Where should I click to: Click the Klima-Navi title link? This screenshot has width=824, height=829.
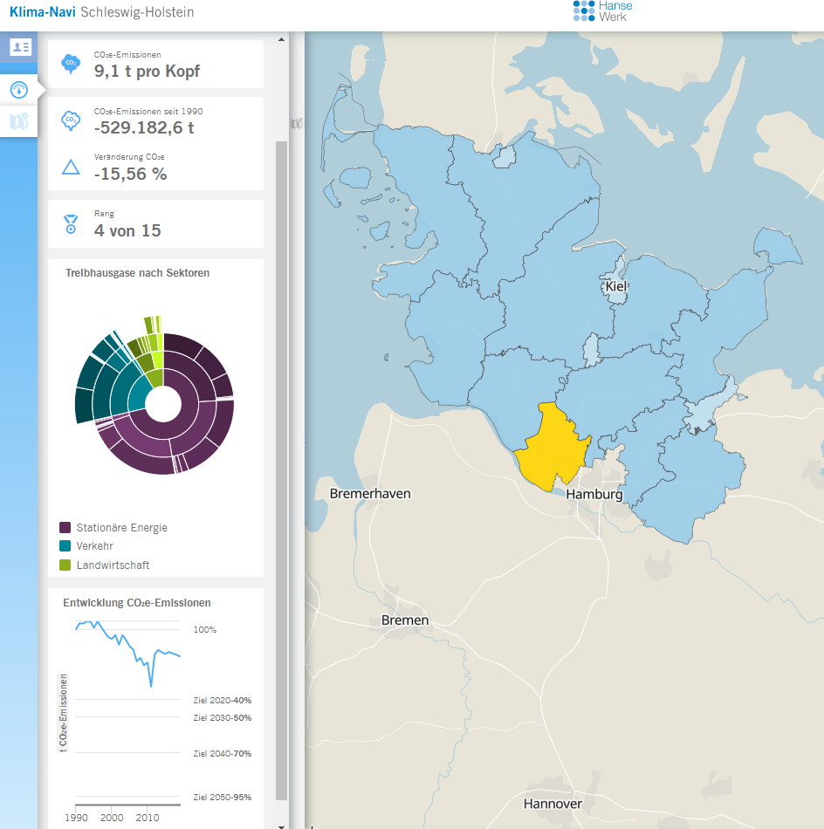click(x=42, y=12)
